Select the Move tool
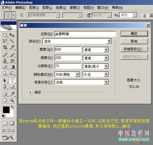This screenshot has width=153, height=145. (x=12, y=35)
